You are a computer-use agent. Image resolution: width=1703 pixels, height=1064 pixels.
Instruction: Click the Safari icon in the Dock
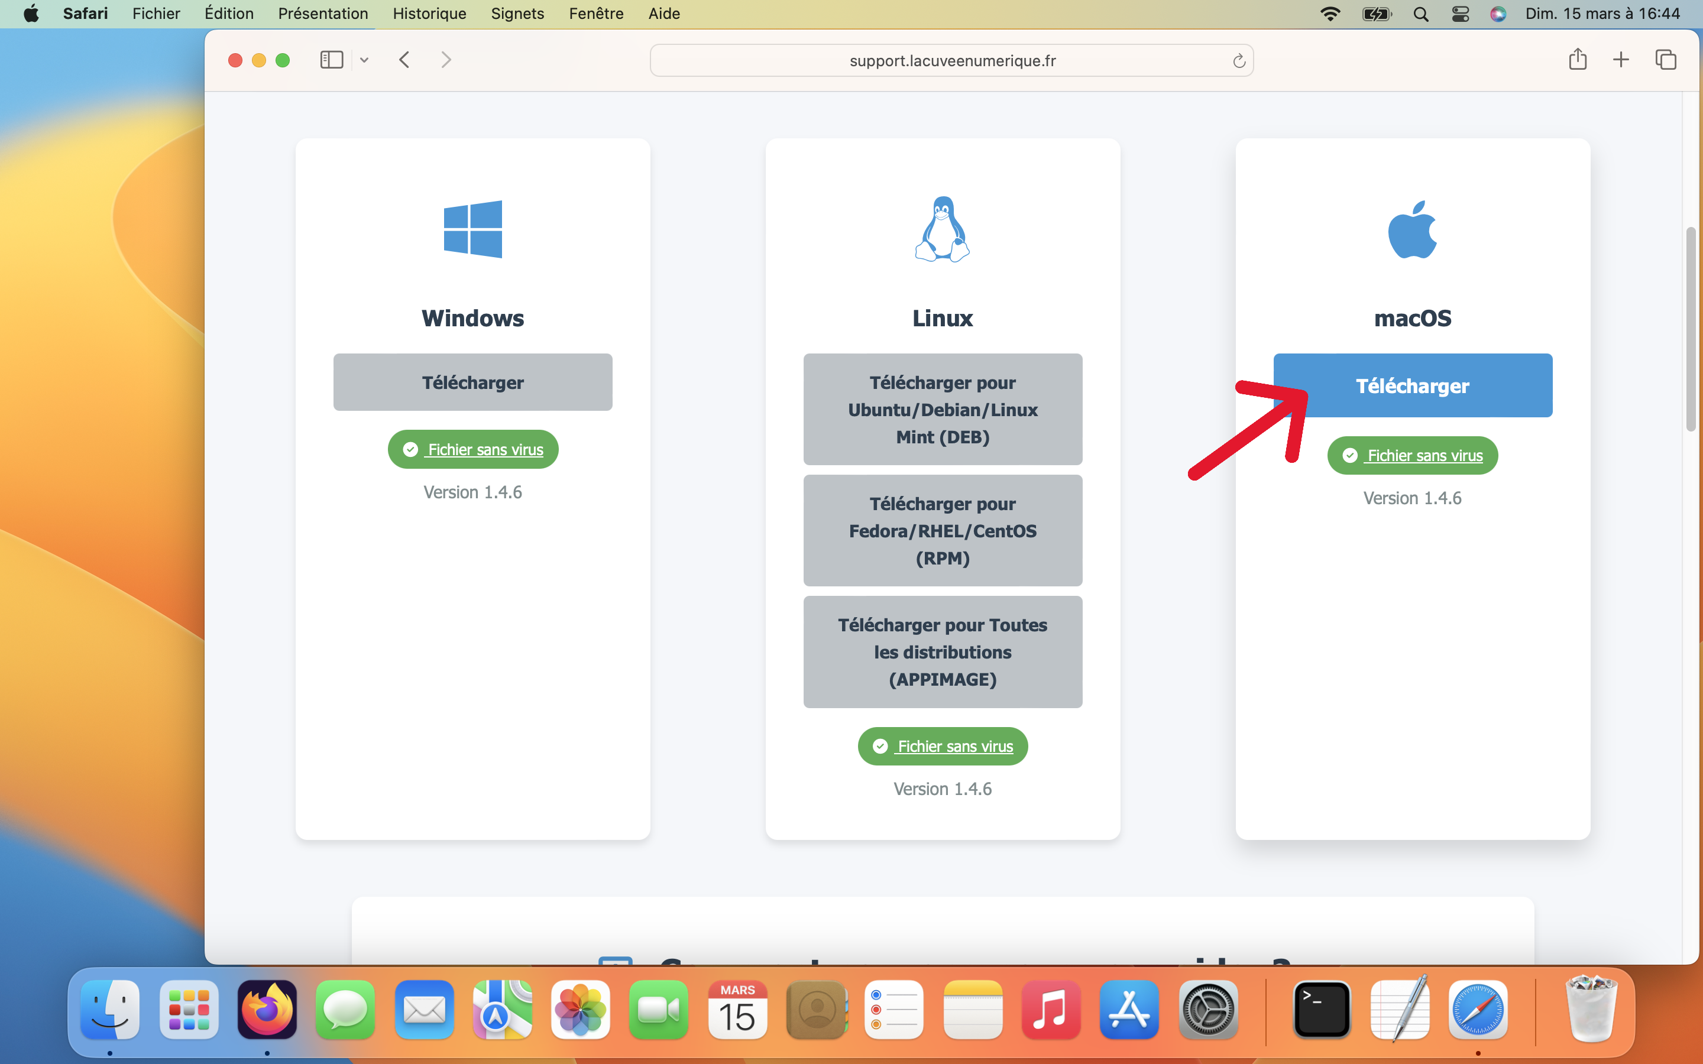(1478, 1010)
